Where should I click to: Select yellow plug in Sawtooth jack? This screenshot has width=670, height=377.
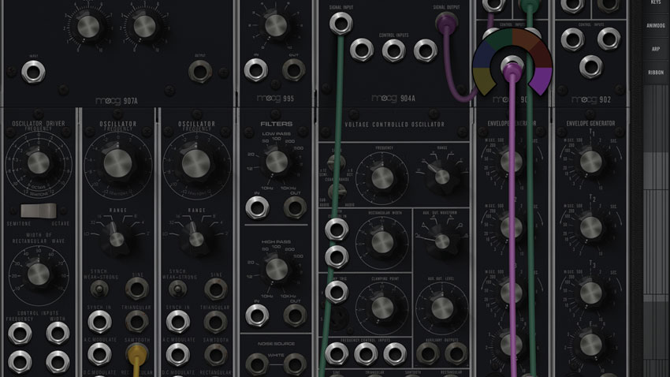[x=136, y=353]
